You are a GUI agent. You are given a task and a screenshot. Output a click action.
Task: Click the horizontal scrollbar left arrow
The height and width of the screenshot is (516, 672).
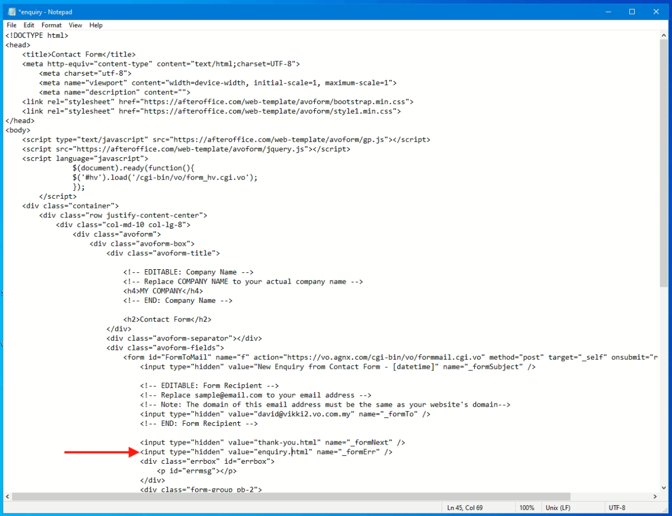pyautogui.click(x=8, y=497)
